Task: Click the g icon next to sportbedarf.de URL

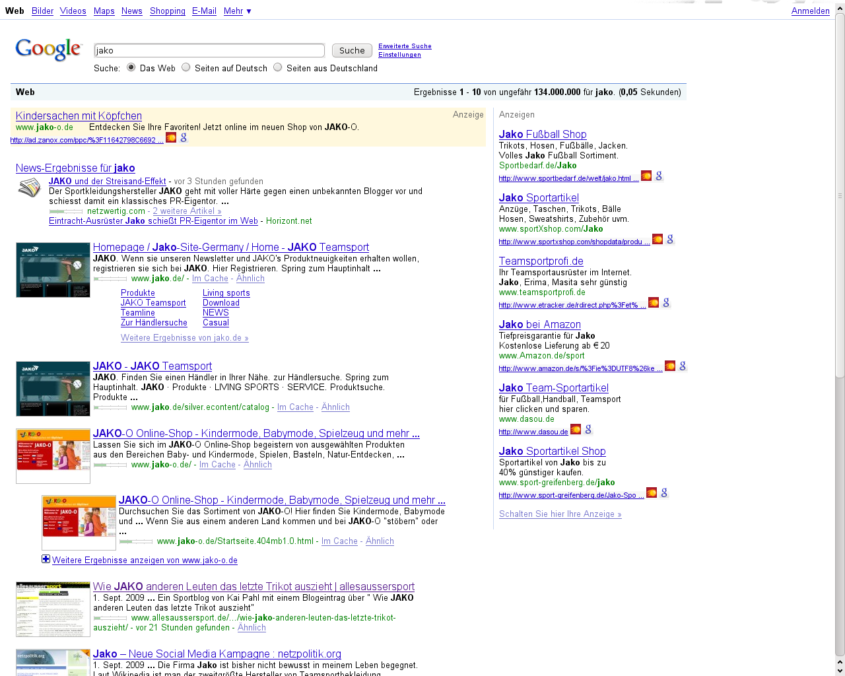Action: pyautogui.click(x=659, y=176)
